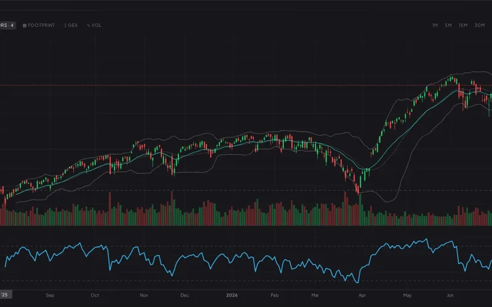Click the Mar label on the time axis
This screenshot has width=492, height=307.
(315, 295)
